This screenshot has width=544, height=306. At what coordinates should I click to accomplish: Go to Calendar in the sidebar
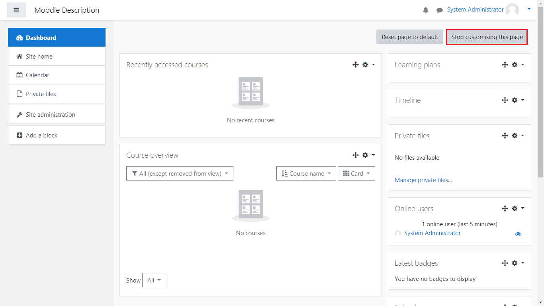[x=37, y=75]
